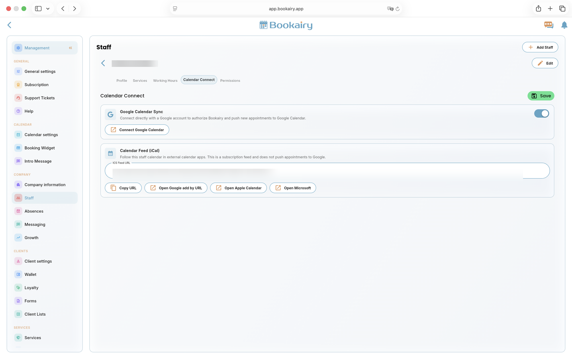Click the Company information icon

click(x=18, y=185)
